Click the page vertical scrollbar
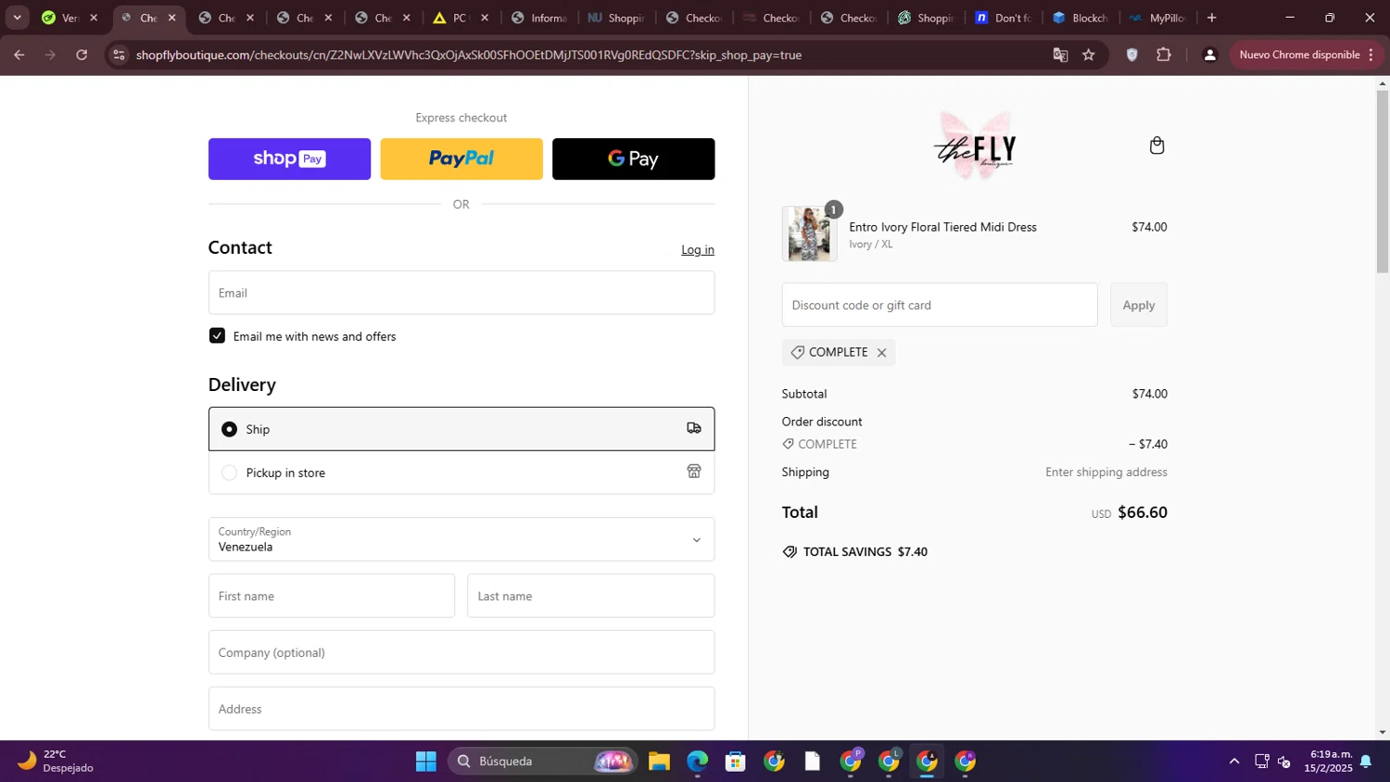 click(x=1382, y=182)
